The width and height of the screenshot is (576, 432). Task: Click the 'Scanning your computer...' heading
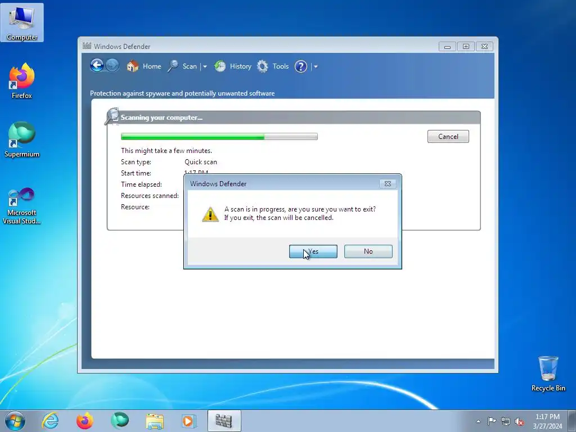tap(161, 118)
